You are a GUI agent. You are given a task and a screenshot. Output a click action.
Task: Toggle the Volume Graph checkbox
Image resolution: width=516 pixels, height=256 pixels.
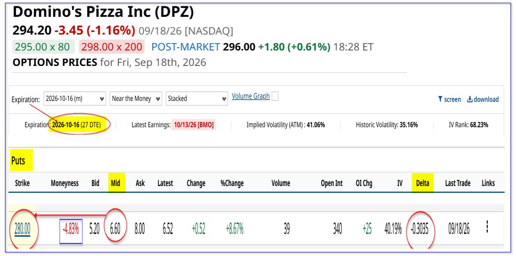click(x=275, y=96)
